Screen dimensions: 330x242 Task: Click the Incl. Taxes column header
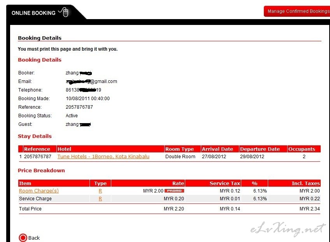[294, 184]
